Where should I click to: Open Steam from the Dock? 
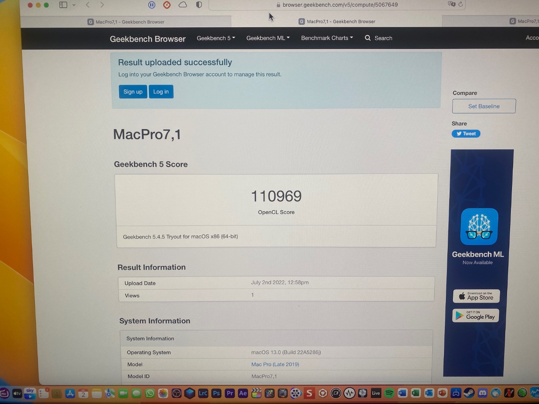(x=469, y=393)
